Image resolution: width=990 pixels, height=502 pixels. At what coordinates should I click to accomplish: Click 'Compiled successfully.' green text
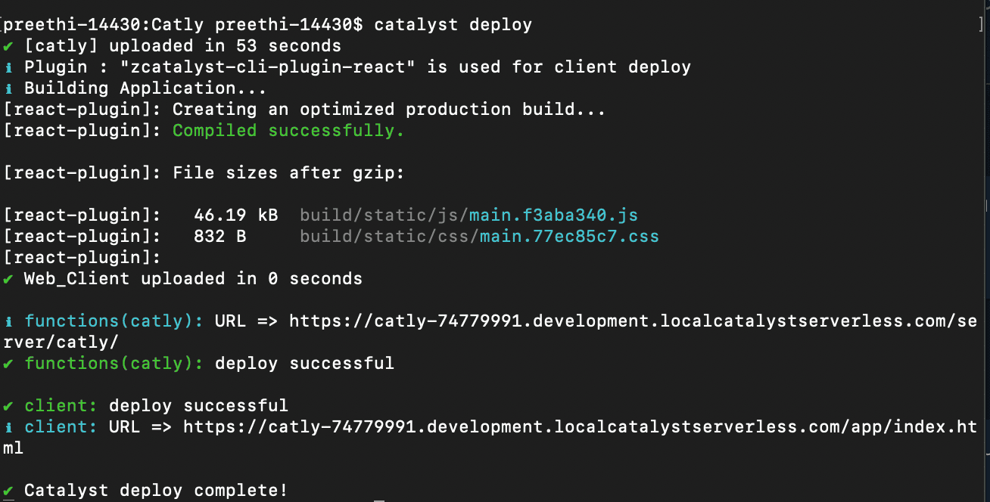coord(288,131)
